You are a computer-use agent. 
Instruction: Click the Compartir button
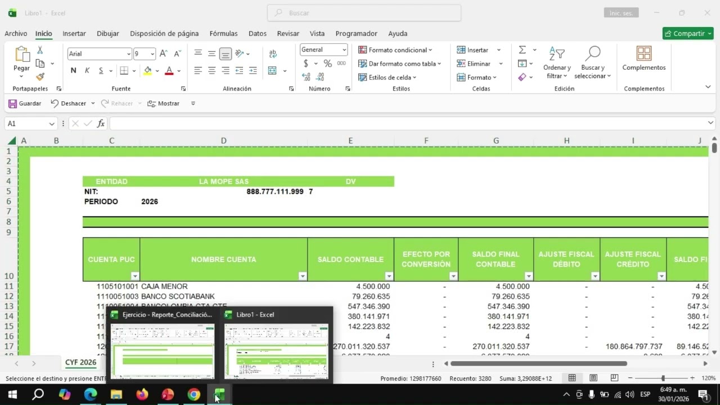[688, 34]
